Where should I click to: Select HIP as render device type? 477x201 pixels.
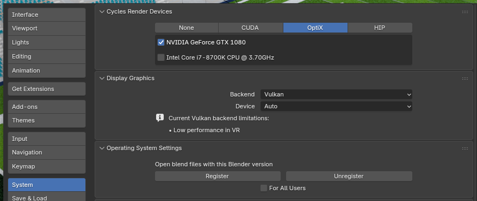[380, 28]
